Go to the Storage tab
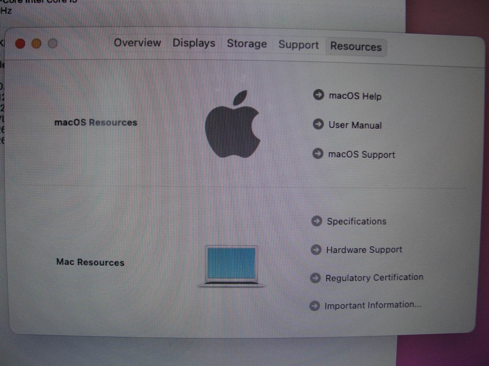Viewport: 489px width, 366px height. (x=247, y=44)
